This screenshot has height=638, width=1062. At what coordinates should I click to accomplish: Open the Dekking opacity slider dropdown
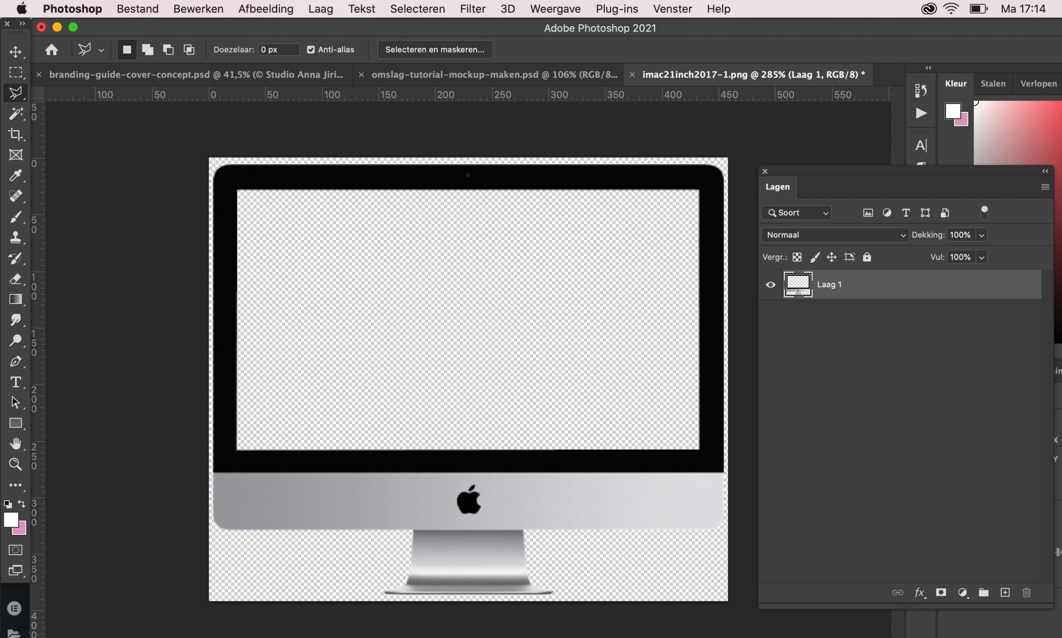[x=982, y=235]
